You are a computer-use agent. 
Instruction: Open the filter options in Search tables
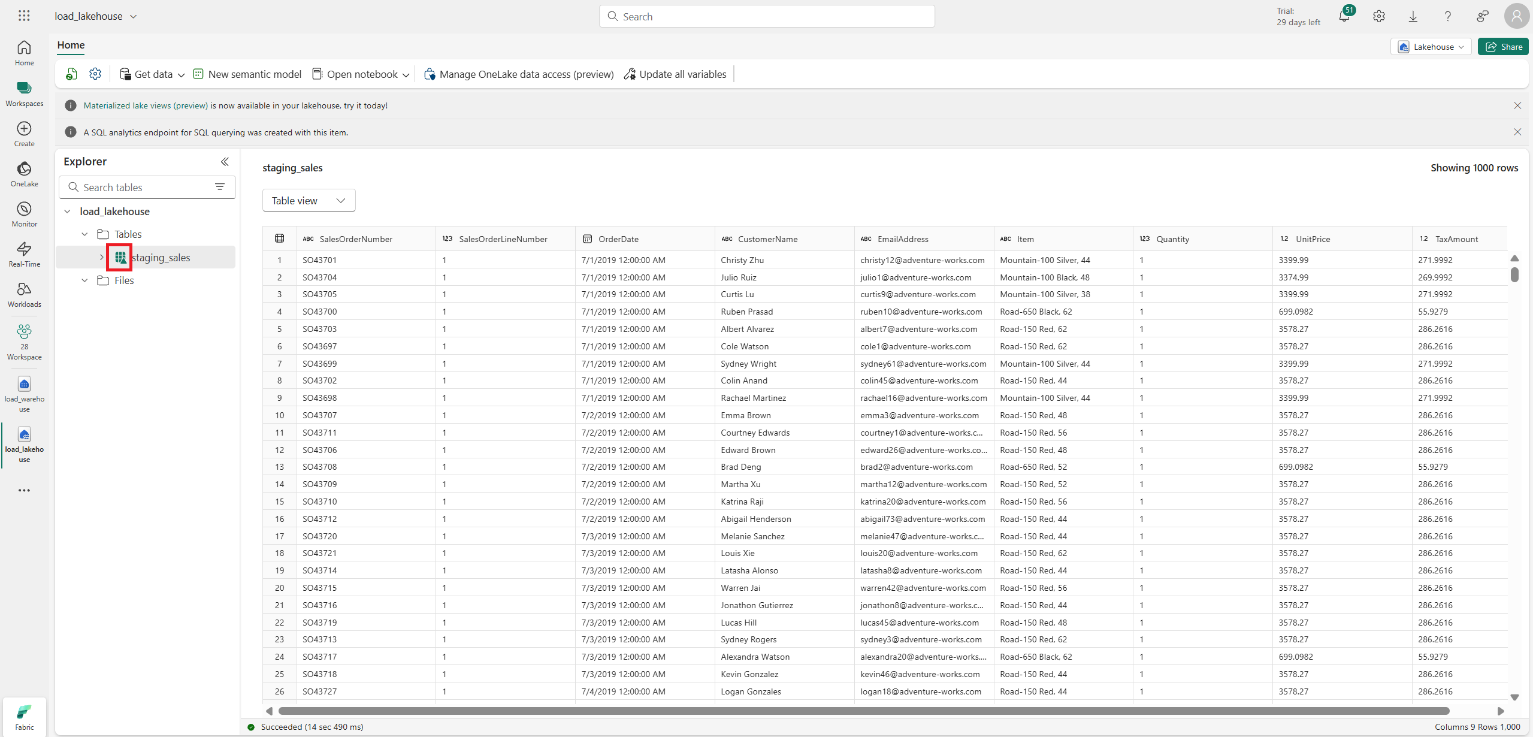pyautogui.click(x=220, y=187)
